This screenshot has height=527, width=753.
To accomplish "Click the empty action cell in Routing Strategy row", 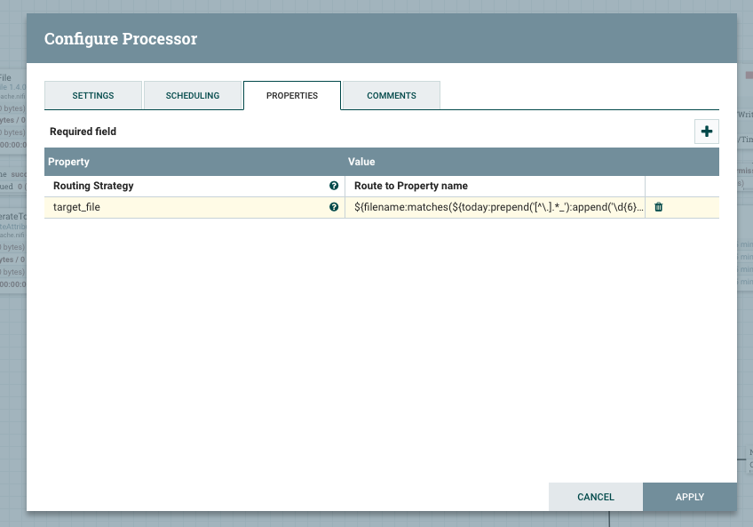I will point(681,186).
